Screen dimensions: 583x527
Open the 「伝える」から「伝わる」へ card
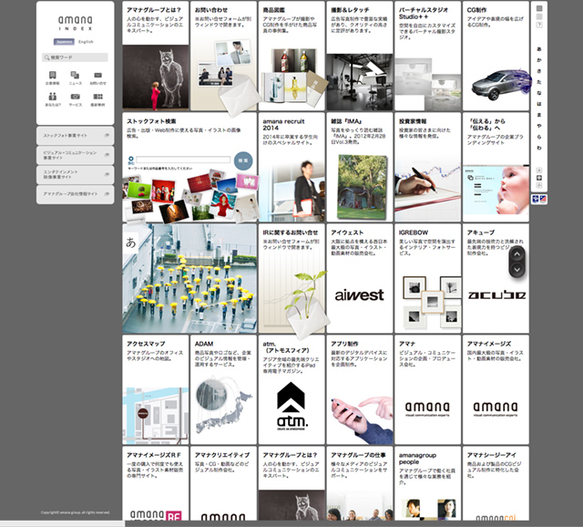point(496,167)
